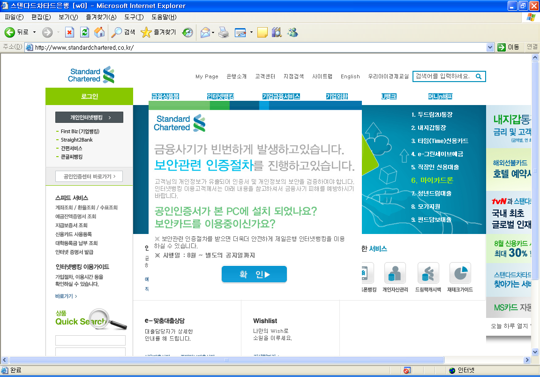Open the 도움말(H) menu
Screen dimensions: 540x377
(x=164, y=17)
